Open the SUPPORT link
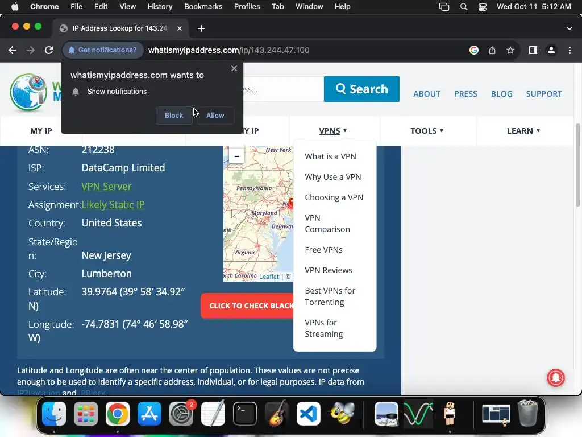This screenshot has width=582, height=437. pos(544,94)
